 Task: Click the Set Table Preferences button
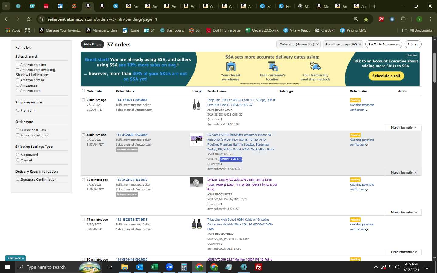(384, 44)
